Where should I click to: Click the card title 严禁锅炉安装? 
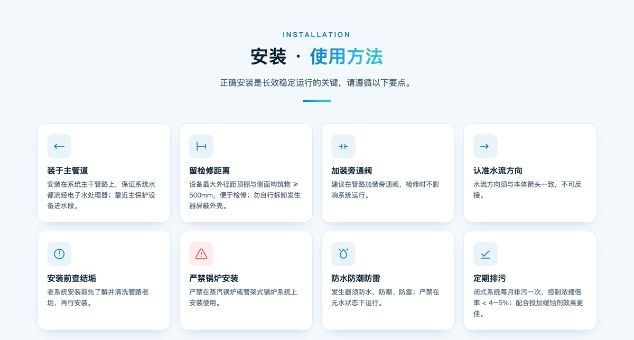(214, 278)
